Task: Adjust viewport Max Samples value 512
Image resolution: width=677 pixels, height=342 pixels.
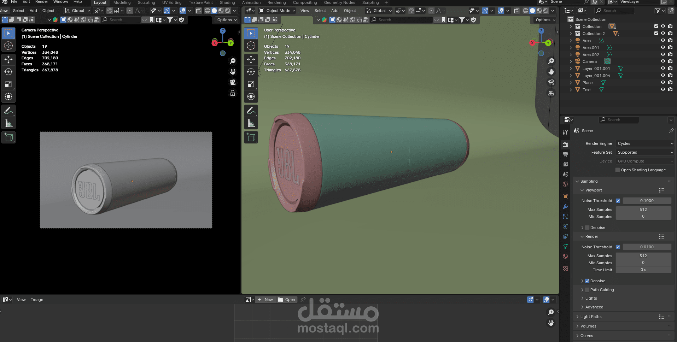Action: [x=643, y=210]
